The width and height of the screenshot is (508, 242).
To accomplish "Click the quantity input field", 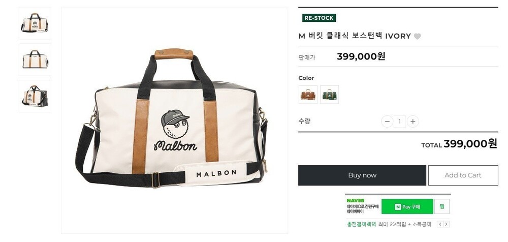I will 400,121.
